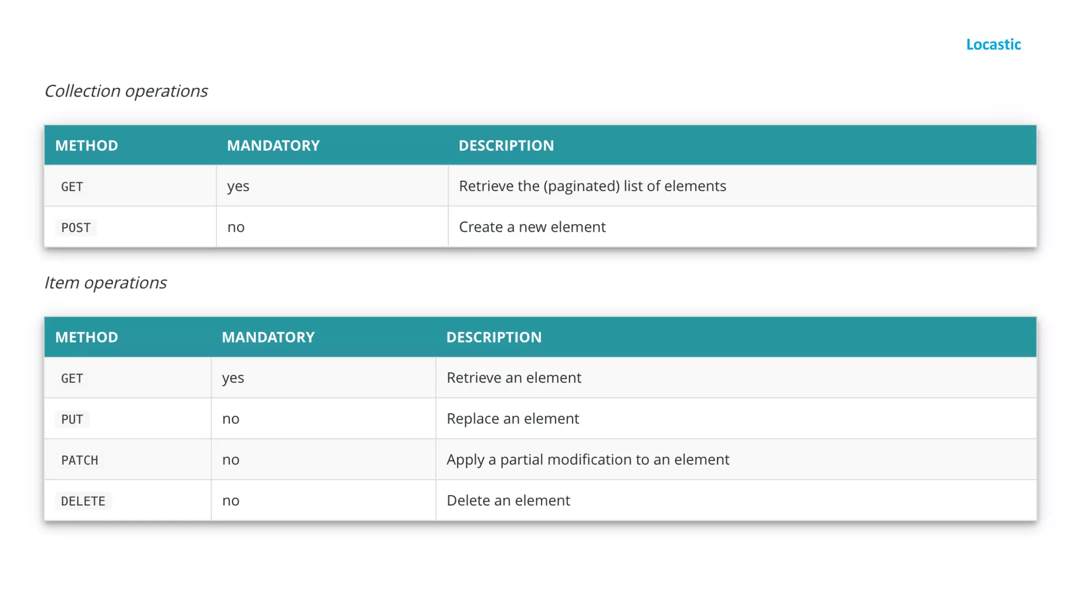
Task: Select 'Apply a partial modification to an element'
Action: point(587,459)
